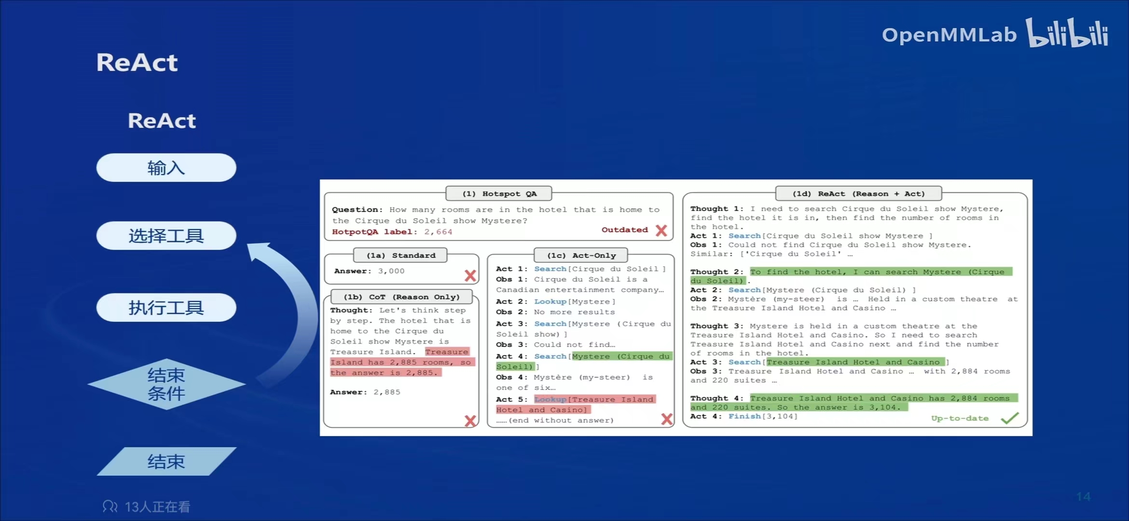Image resolution: width=1129 pixels, height=521 pixels.
Task: Click the 选择工具 flowchart box
Action: point(166,236)
